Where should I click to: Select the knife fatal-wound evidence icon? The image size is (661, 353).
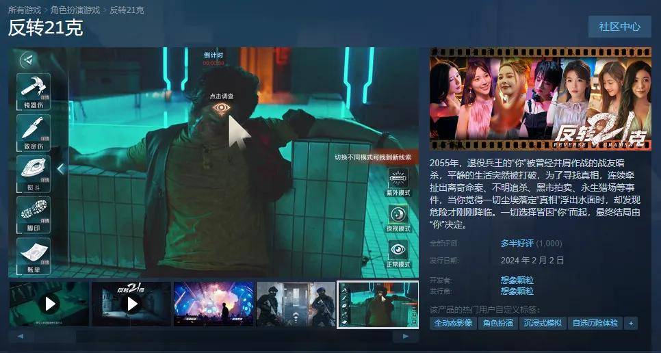(34, 132)
